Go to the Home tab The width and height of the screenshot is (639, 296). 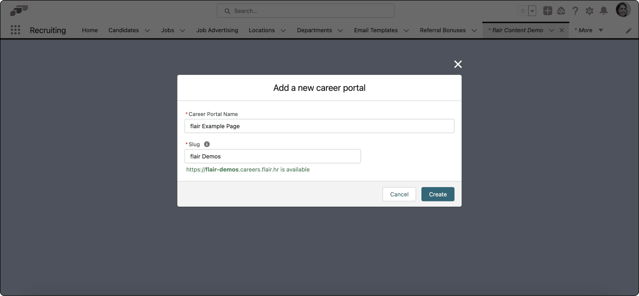(x=90, y=30)
